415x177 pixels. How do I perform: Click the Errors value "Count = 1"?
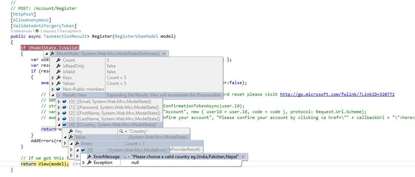[x=135, y=144]
